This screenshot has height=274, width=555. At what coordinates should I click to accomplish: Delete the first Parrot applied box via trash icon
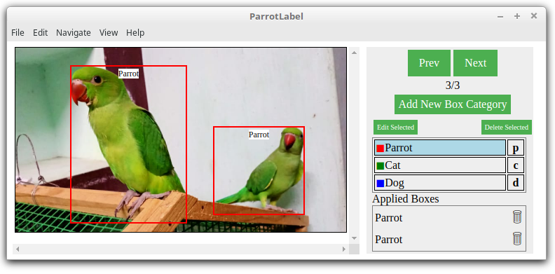pyautogui.click(x=517, y=217)
